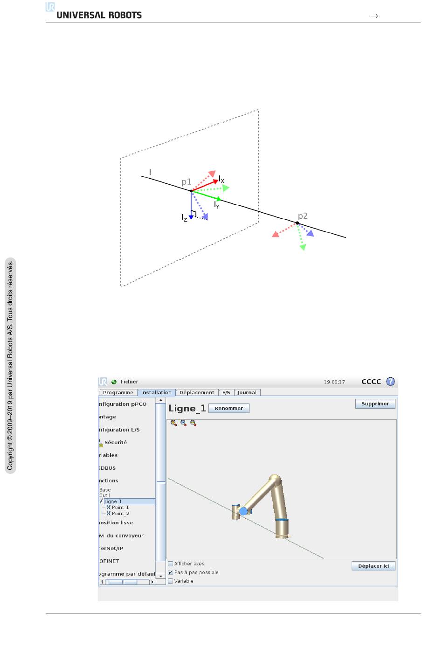Image resolution: width=443 pixels, height=647 pixels.
Task: Click the X icon beside Point_1
Action: (x=109, y=508)
